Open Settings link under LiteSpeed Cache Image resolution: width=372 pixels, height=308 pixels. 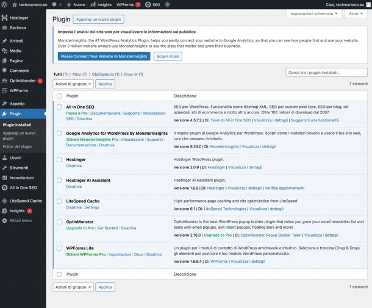(x=92, y=207)
